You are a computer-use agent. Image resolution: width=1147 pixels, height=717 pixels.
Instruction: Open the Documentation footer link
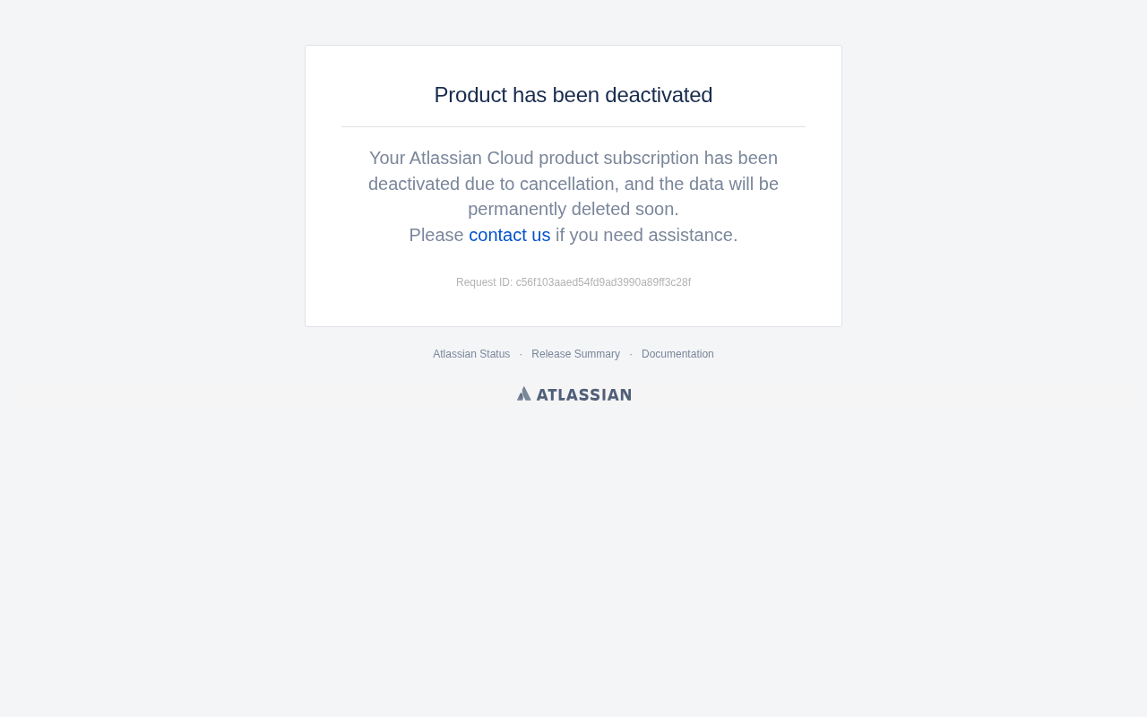point(677,354)
